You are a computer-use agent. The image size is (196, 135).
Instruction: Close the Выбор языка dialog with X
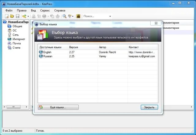tap(156, 23)
